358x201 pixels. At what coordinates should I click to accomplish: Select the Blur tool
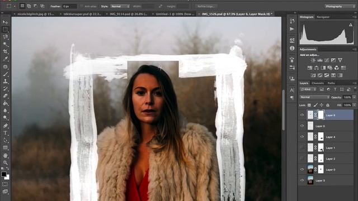tap(5, 111)
